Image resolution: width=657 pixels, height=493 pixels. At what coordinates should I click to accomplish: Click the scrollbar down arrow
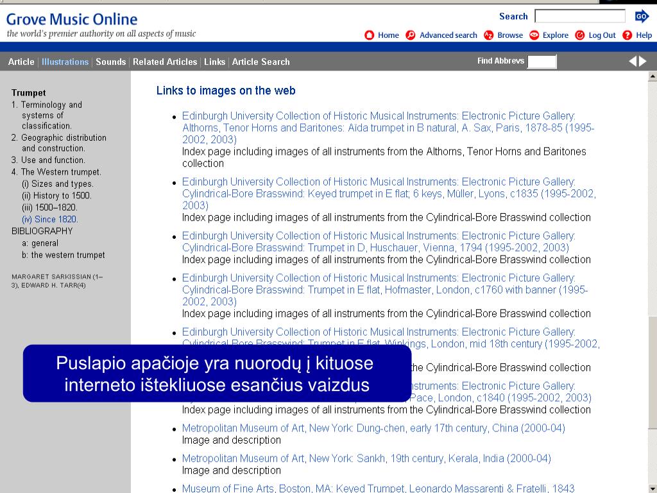653,489
